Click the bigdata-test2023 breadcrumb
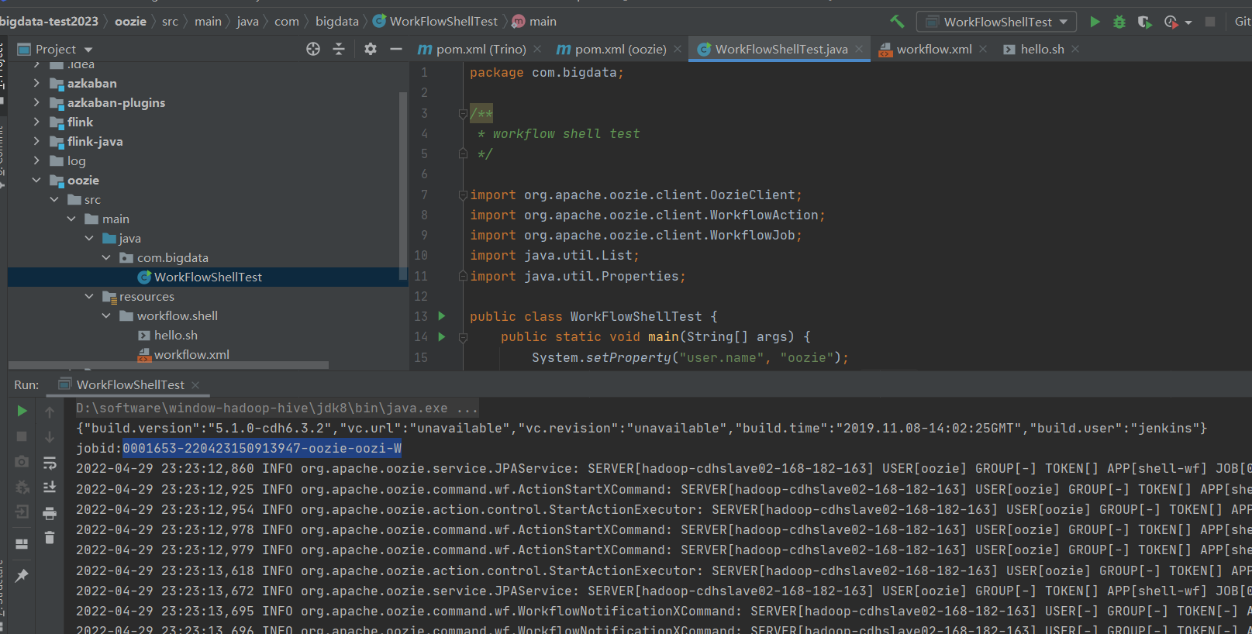 (x=50, y=22)
